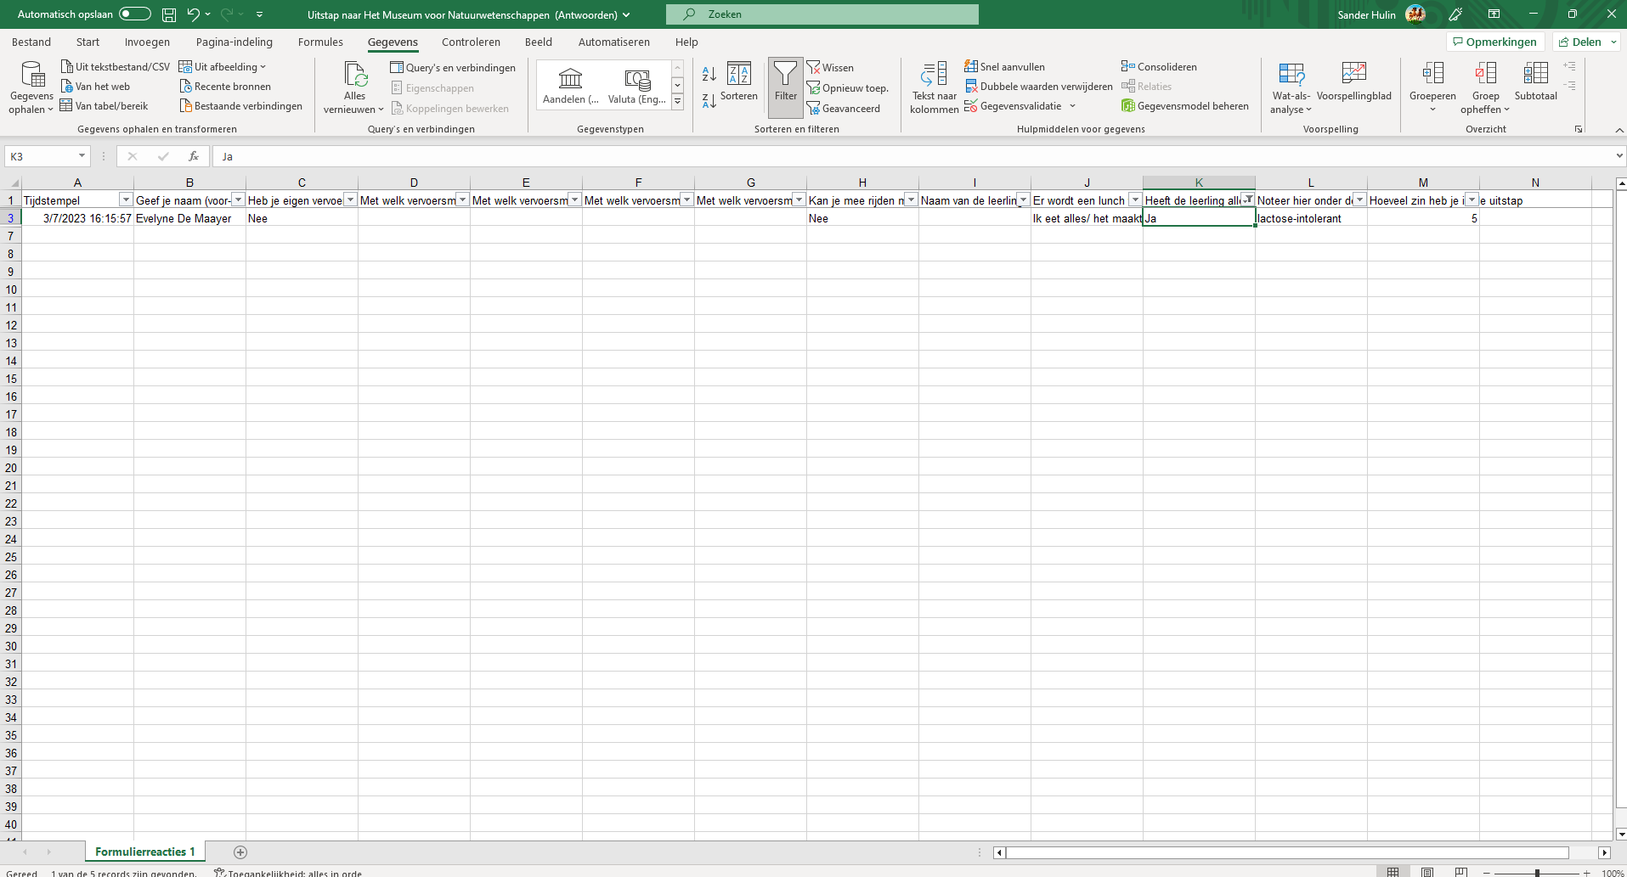Click the Toegankelijkheid status text
The image size is (1627, 877).
point(288,872)
